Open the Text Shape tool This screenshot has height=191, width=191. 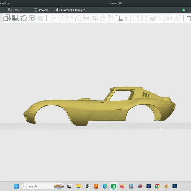click(119, 18)
